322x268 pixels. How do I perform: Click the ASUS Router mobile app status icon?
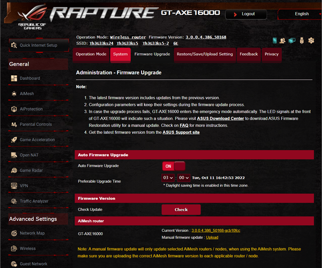tap(275, 40)
